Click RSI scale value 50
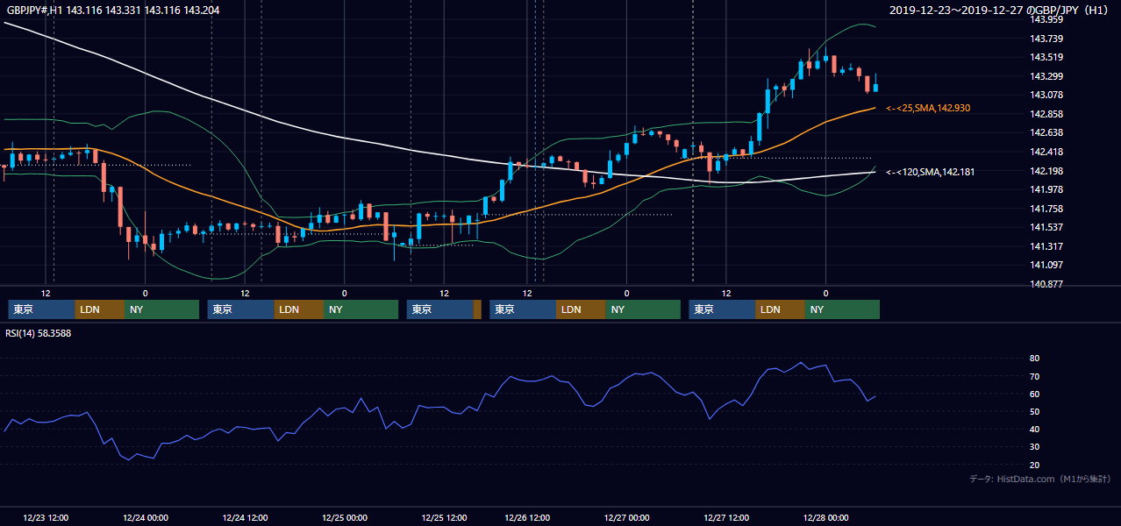 tap(1035, 411)
